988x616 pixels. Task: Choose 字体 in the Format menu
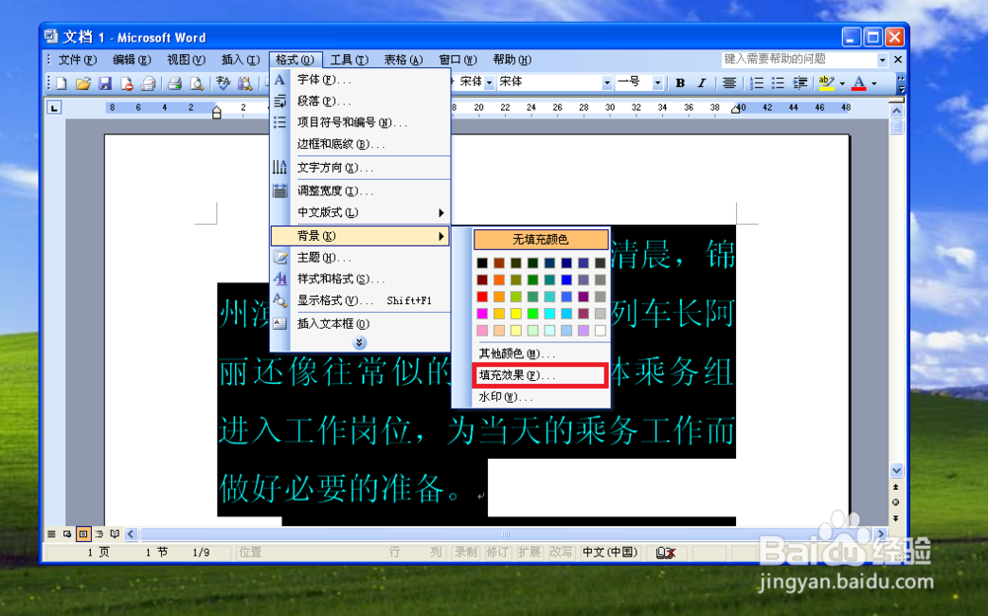click(x=361, y=80)
